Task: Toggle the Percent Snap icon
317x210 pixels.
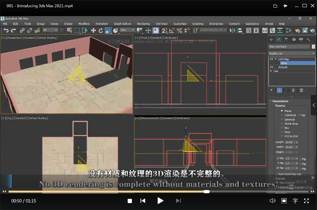Action: click(x=179, y=30)
